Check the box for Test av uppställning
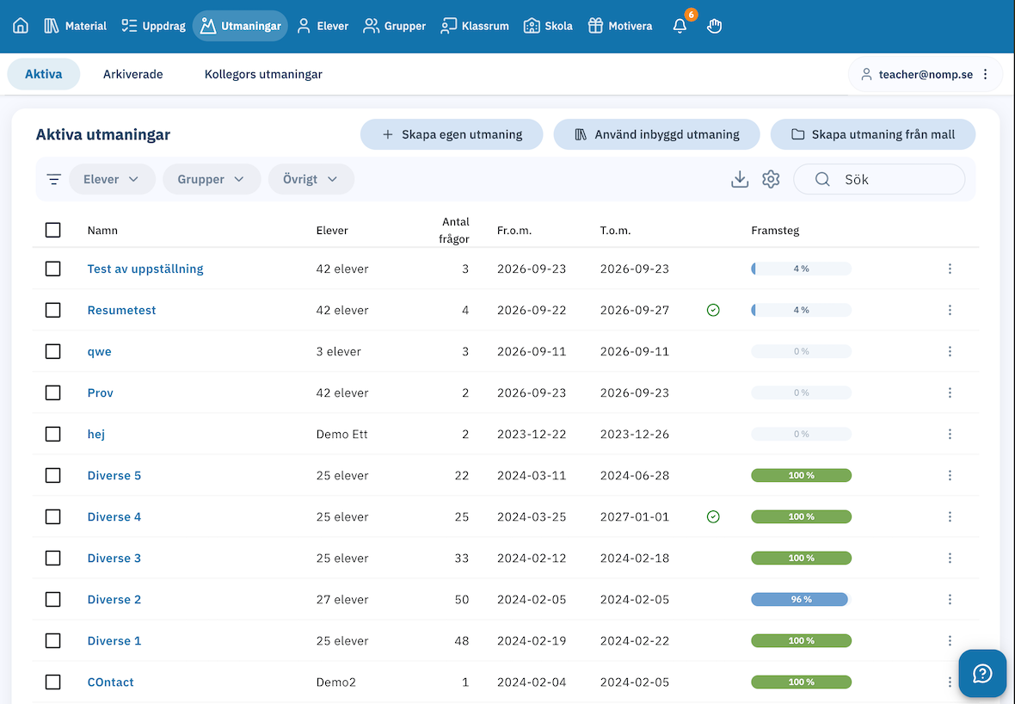The width and height of the screenshot is (1015, 704). point(53,269)
